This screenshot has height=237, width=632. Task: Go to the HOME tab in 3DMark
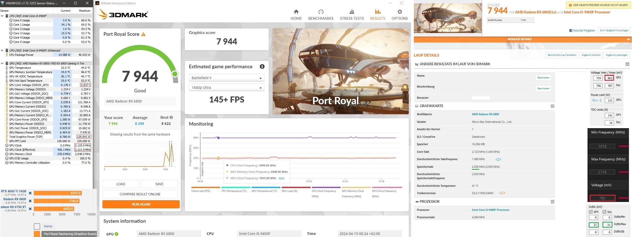(x=296, y=15)
